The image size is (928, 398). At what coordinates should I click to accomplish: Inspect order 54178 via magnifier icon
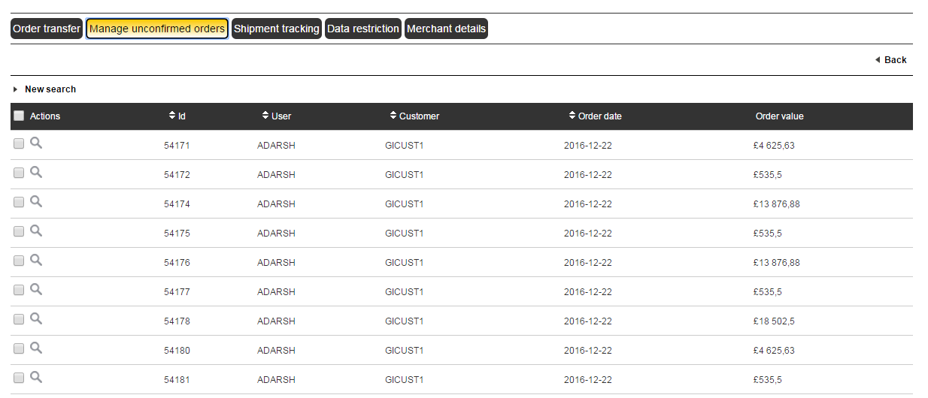coord(36,319)
